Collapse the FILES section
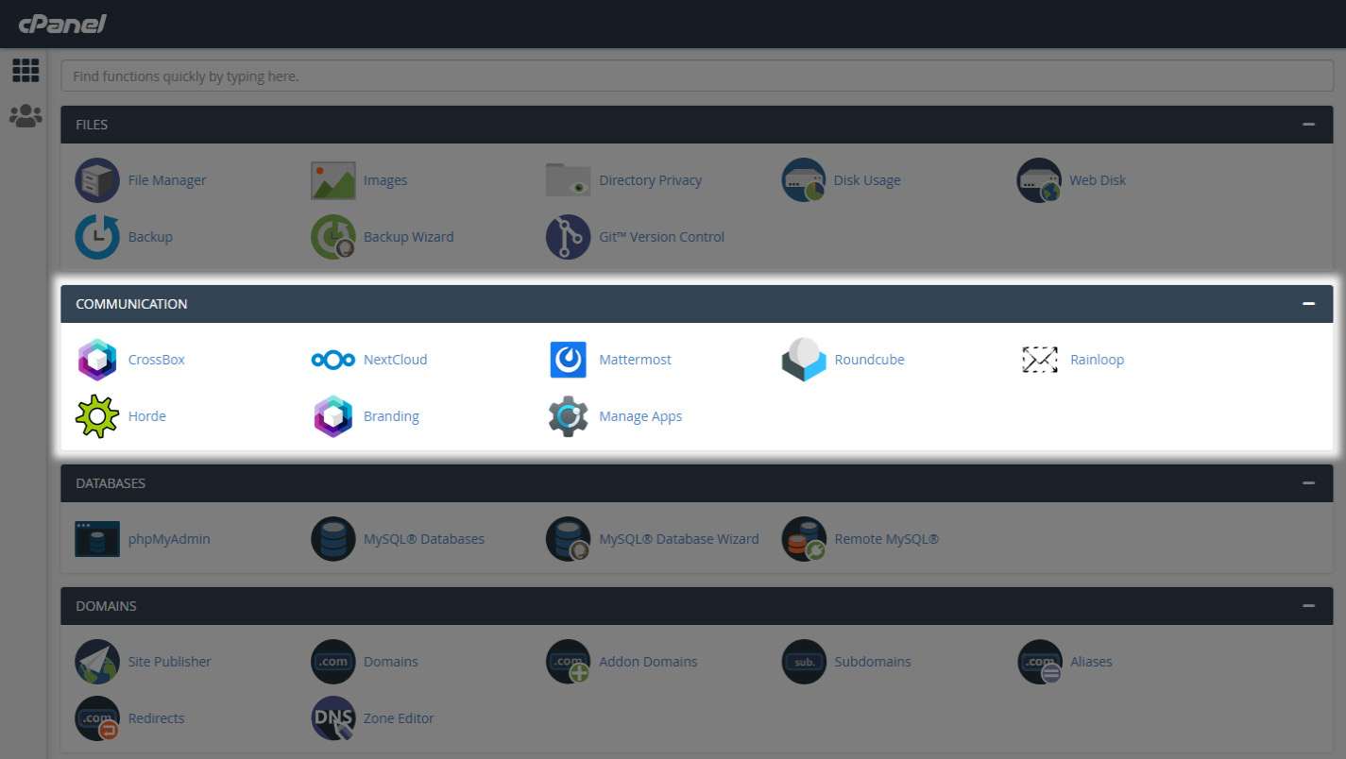 click(1308, 124)
